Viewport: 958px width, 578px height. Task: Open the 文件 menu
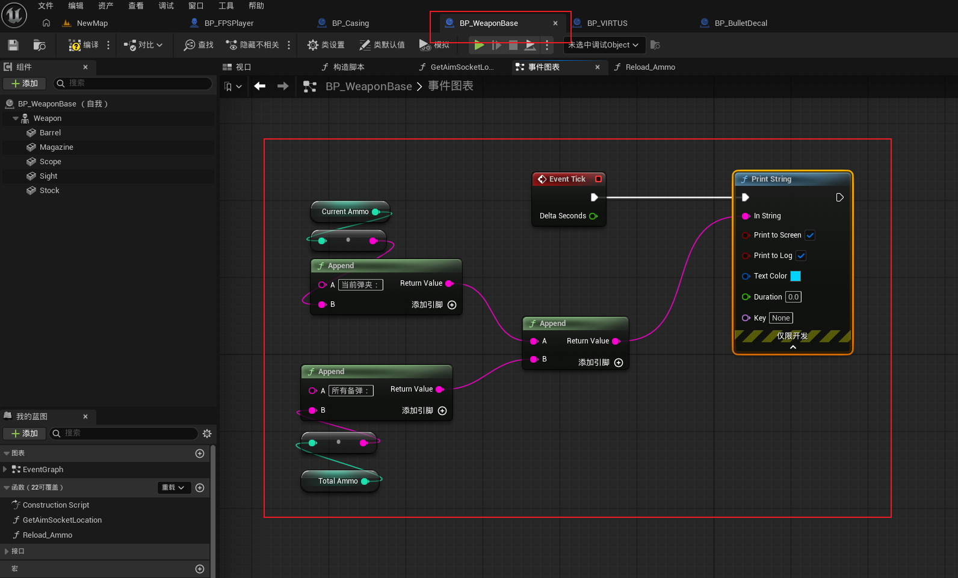46,6
